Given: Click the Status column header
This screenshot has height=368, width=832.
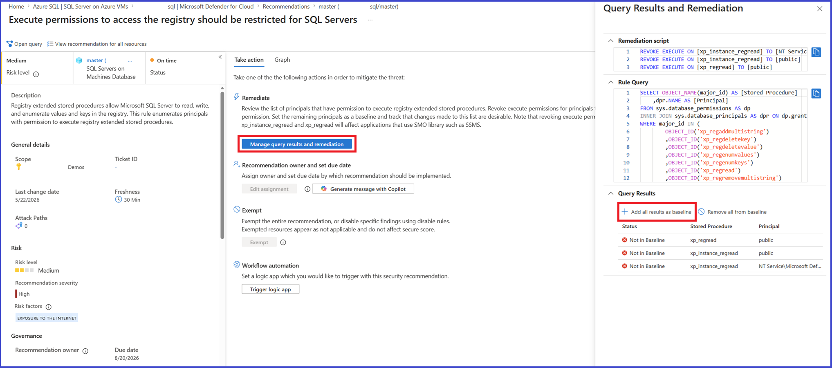Looking at the screenshot, I should 630,226.
